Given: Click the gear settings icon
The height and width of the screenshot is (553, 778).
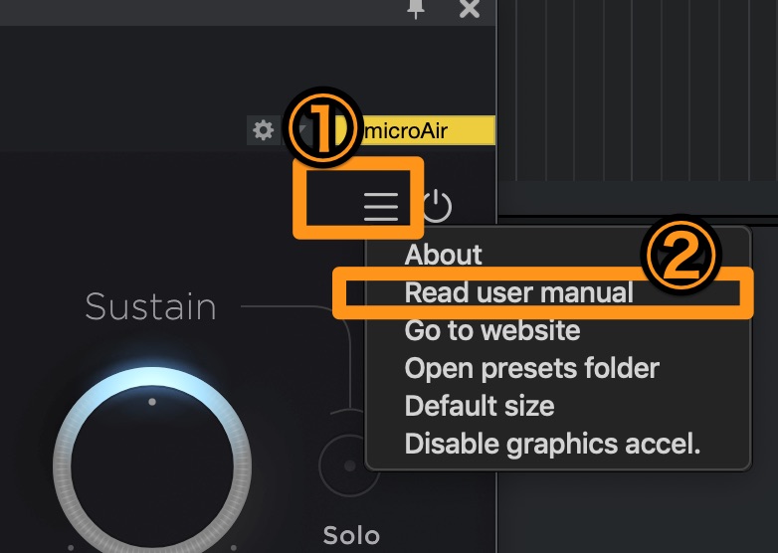Looking at the screenshot, I should [263, 130].
